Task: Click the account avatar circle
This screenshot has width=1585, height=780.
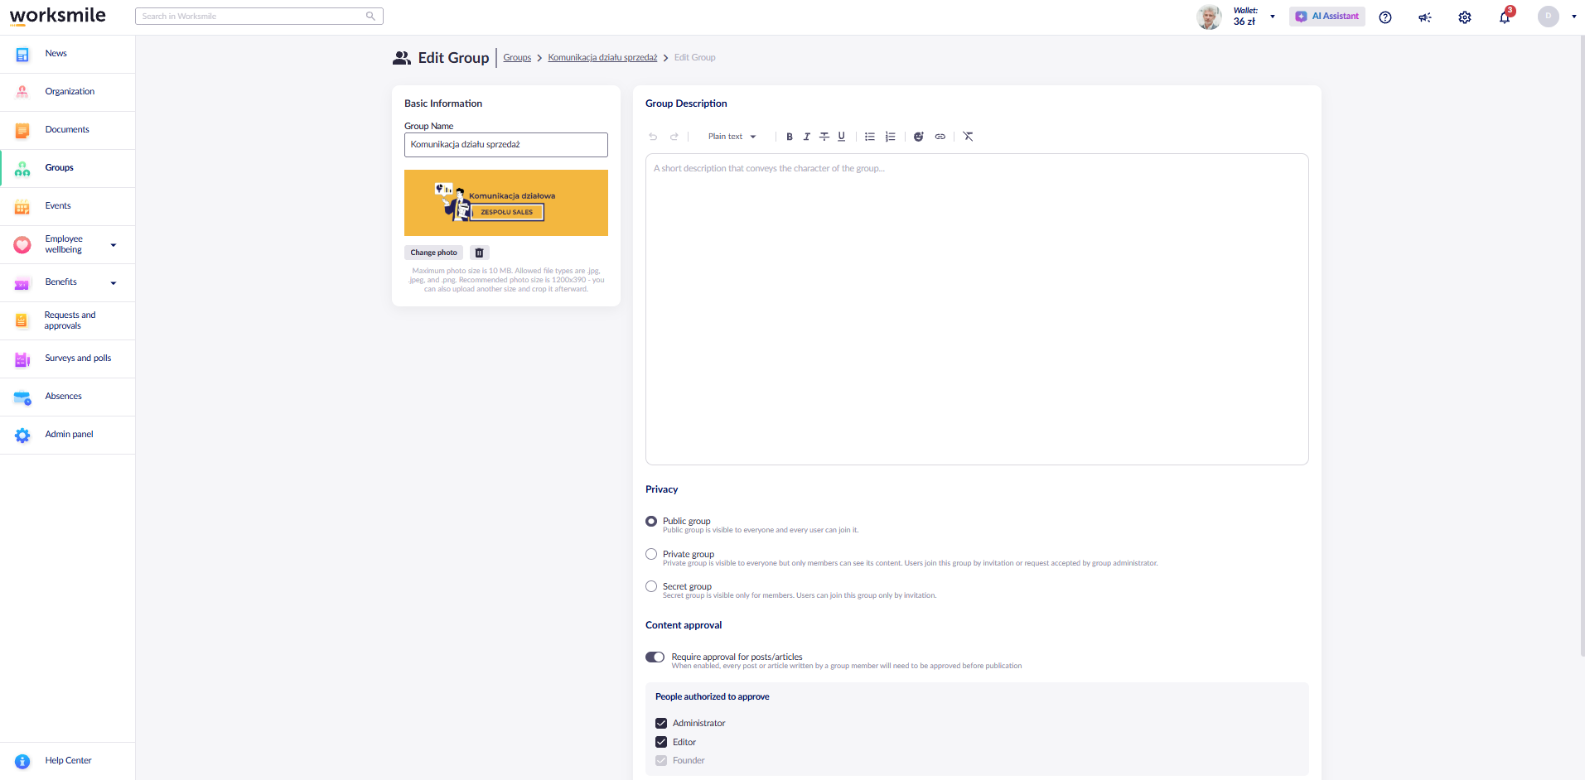Action: click(x=1549, y=17)
